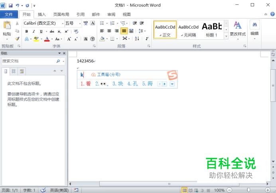Select the 无间隔 No Spacing style
The height and width of the screenshot is (193, 276).
coord(188,30)
